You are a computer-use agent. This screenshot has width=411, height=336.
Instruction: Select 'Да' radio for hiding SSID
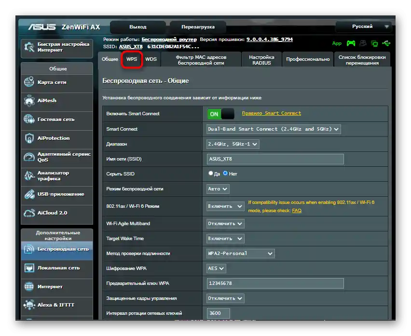(210, 173)
